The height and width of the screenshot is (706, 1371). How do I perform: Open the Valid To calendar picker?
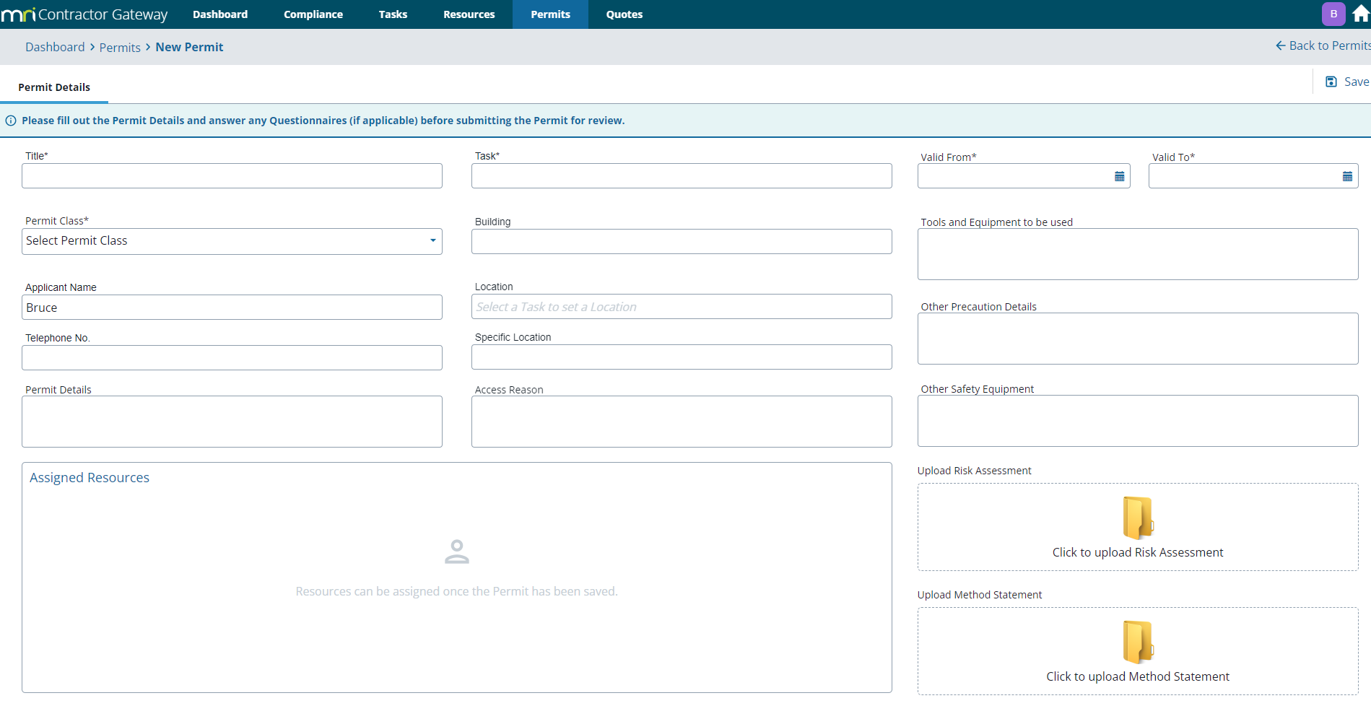(1346, 177)
